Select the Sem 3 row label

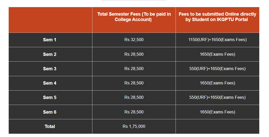50,69
